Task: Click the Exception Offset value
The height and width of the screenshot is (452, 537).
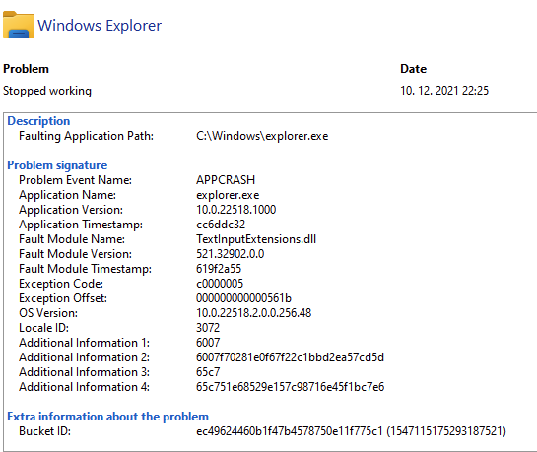Action: (243, 298)
